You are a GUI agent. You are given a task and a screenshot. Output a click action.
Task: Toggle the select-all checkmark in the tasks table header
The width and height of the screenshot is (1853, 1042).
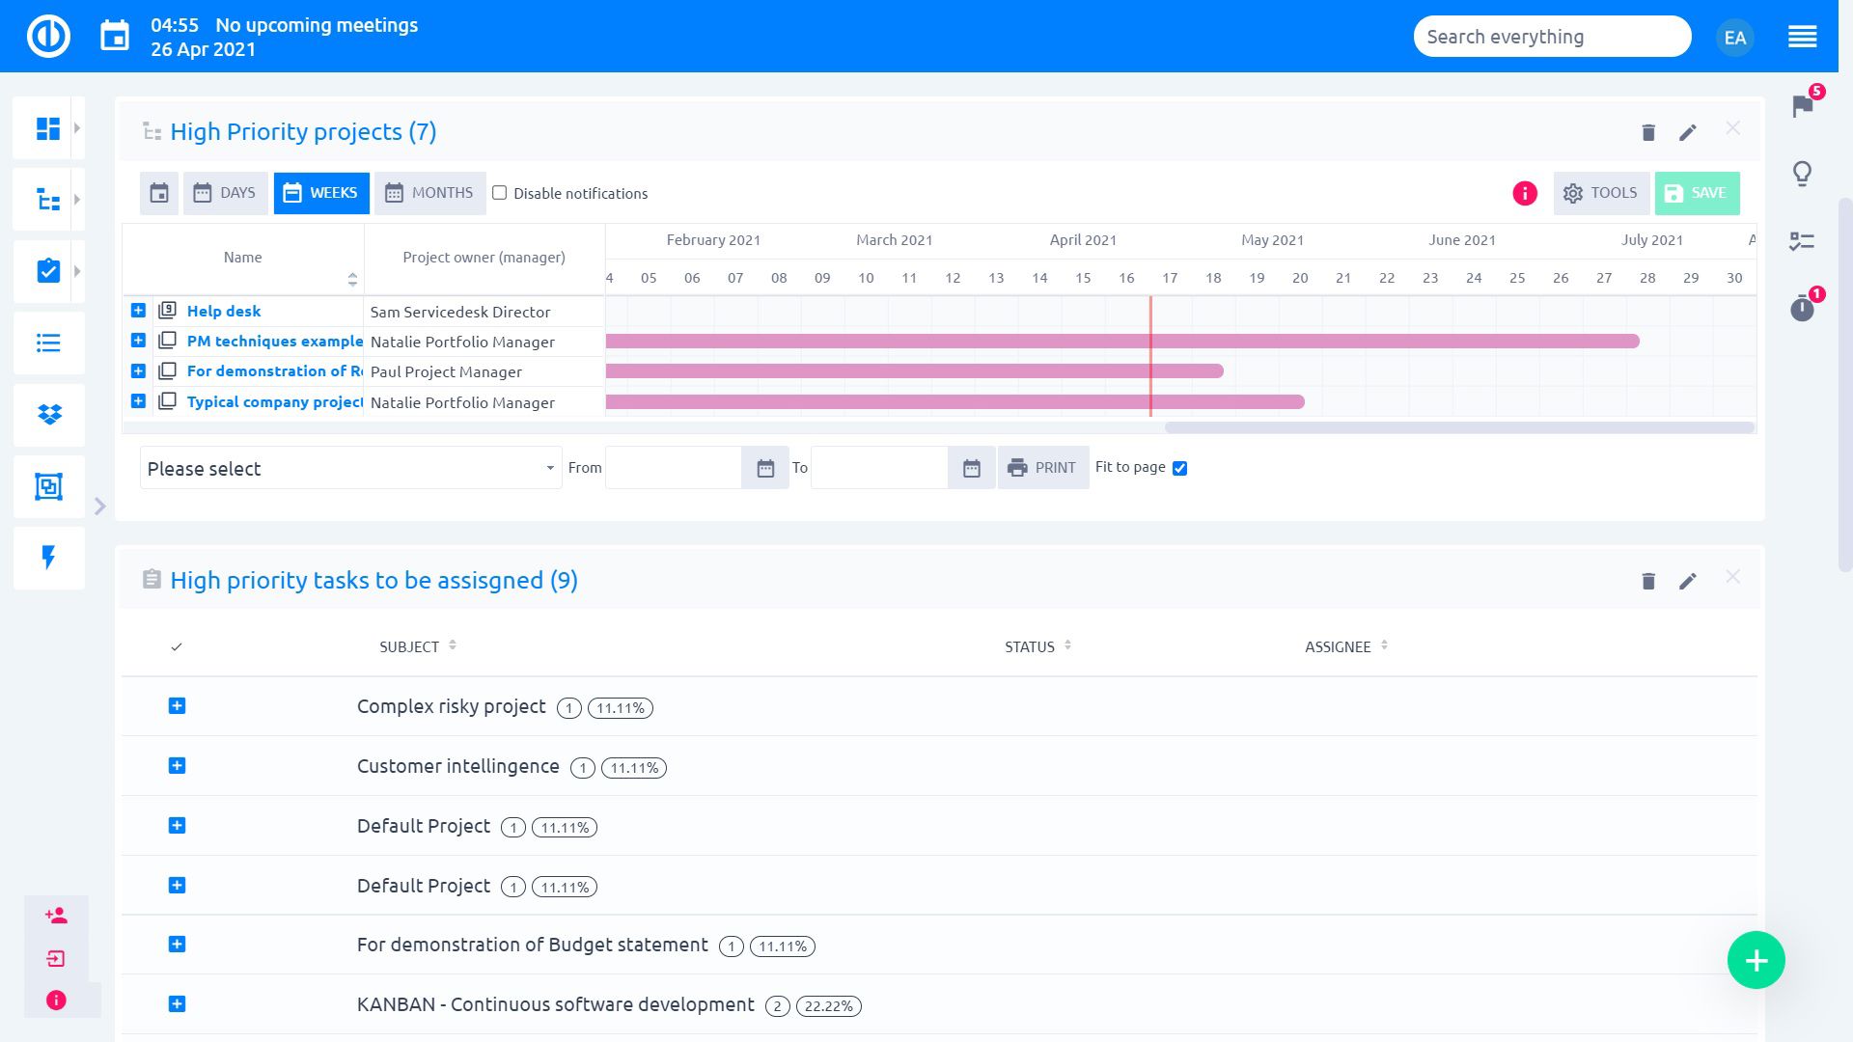(x=176, y=647)
